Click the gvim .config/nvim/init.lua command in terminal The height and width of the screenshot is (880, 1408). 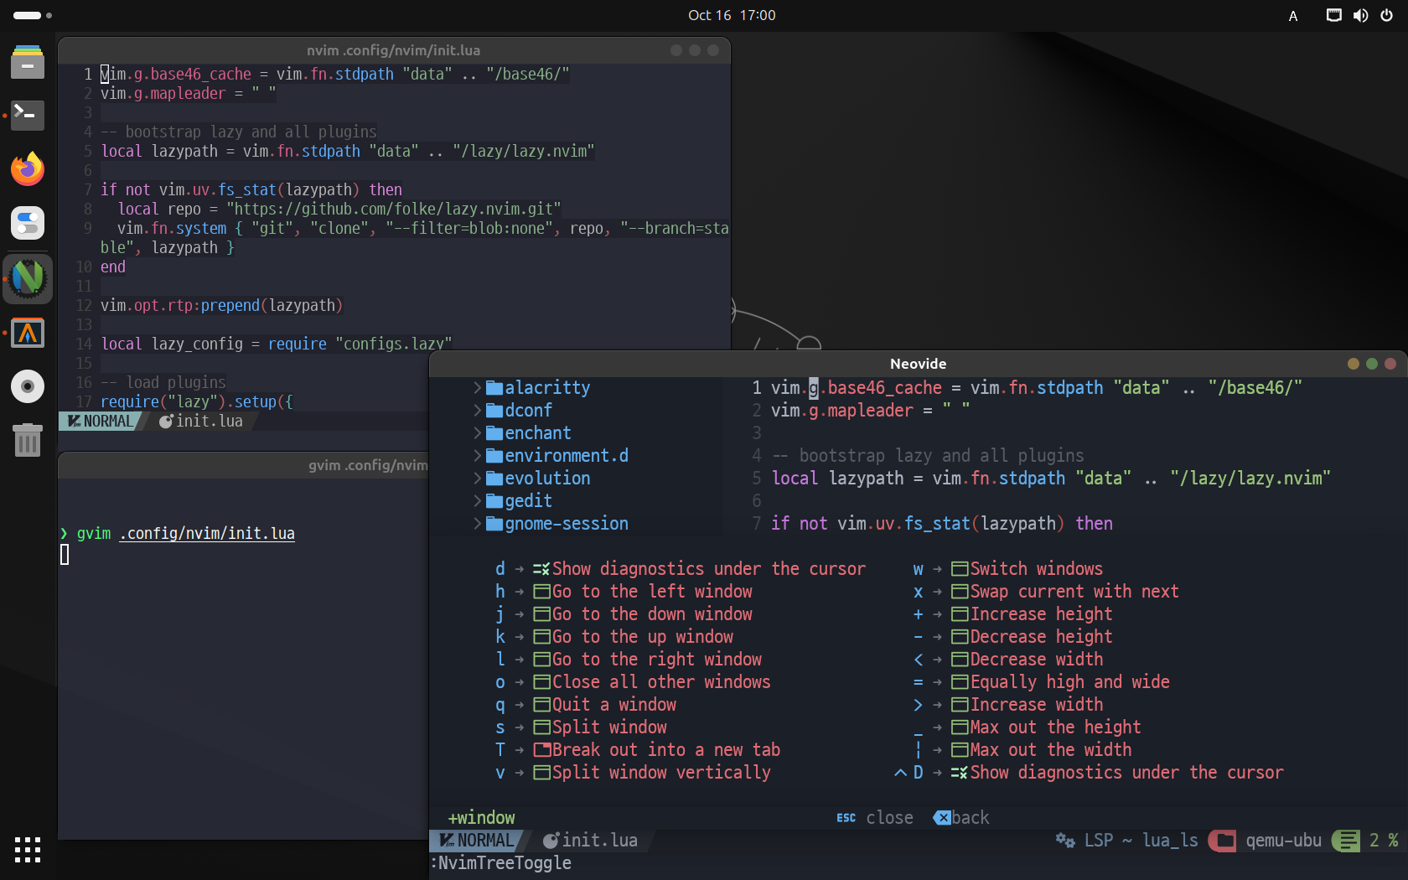[186, 533]
